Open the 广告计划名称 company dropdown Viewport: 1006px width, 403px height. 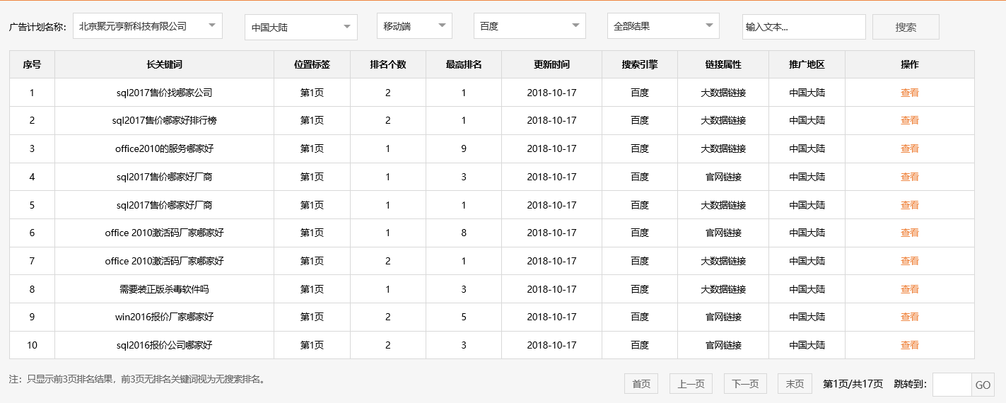(x=148, y=26)
